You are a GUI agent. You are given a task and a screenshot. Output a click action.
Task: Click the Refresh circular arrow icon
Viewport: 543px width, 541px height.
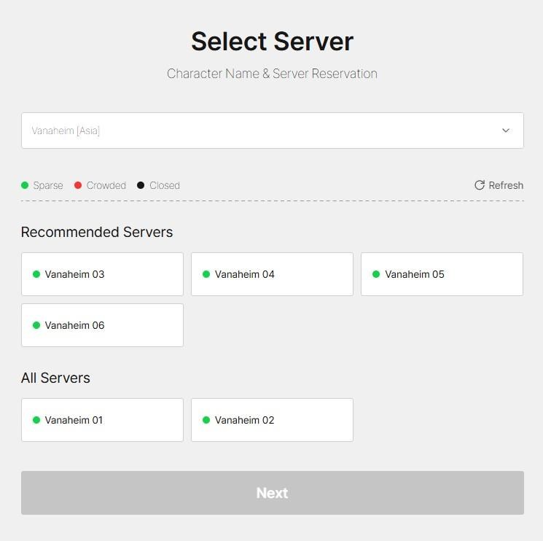coord(480,185)
